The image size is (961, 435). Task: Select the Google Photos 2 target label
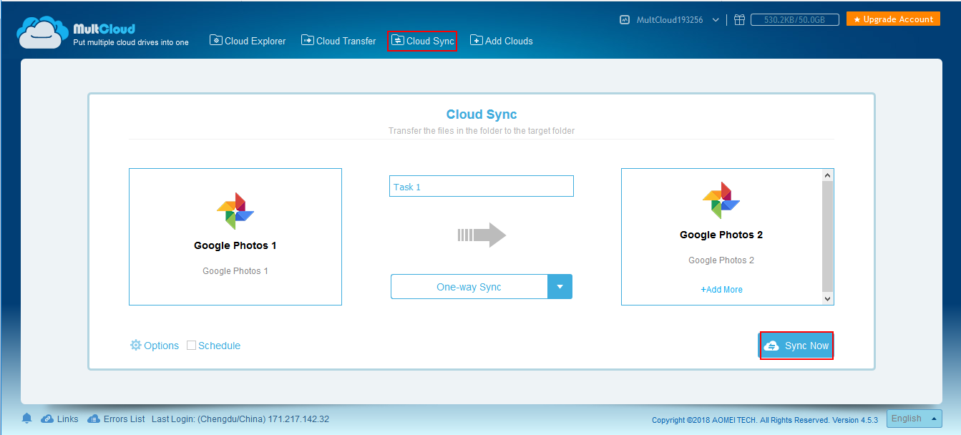point(721,235)
